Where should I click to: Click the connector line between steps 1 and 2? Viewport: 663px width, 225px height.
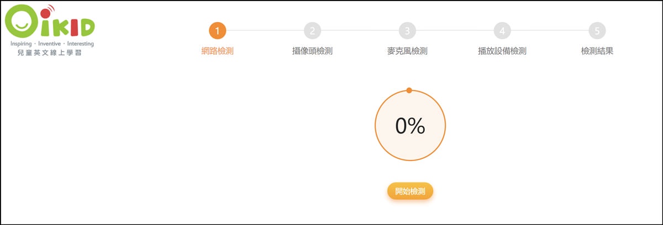[x=265, y=30]
